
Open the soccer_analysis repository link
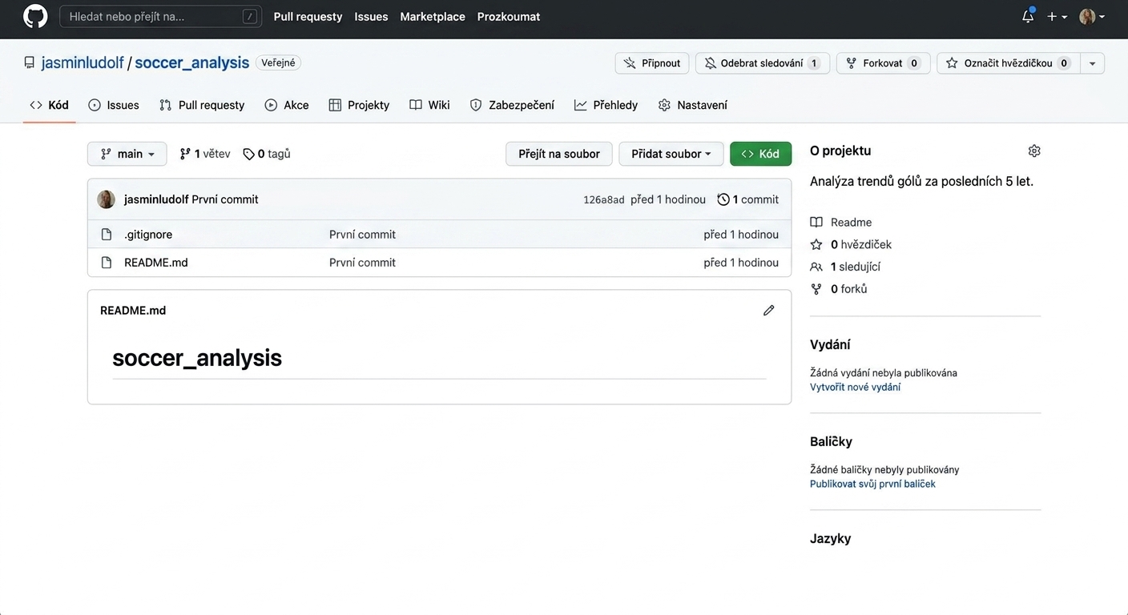coord(191,62)
